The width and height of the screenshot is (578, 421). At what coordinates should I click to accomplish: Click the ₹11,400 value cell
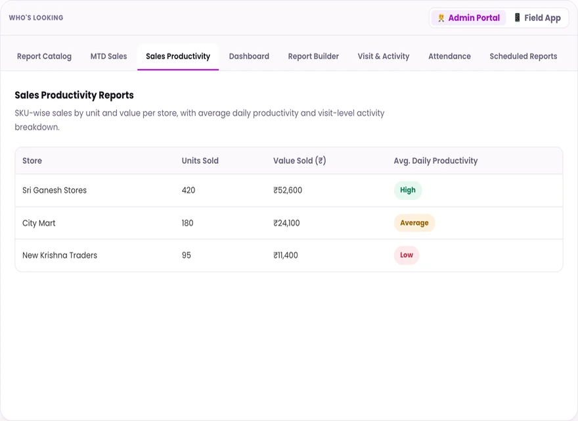point(285,255)
